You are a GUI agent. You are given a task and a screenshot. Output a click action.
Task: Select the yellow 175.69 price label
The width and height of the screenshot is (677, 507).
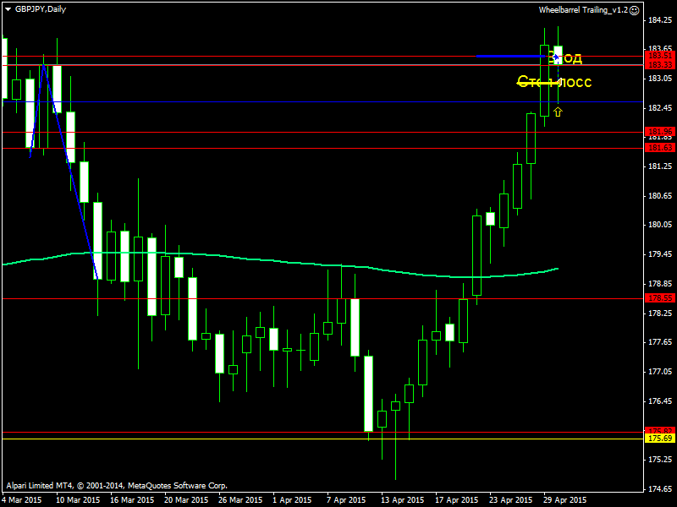[x=660, y=439]
